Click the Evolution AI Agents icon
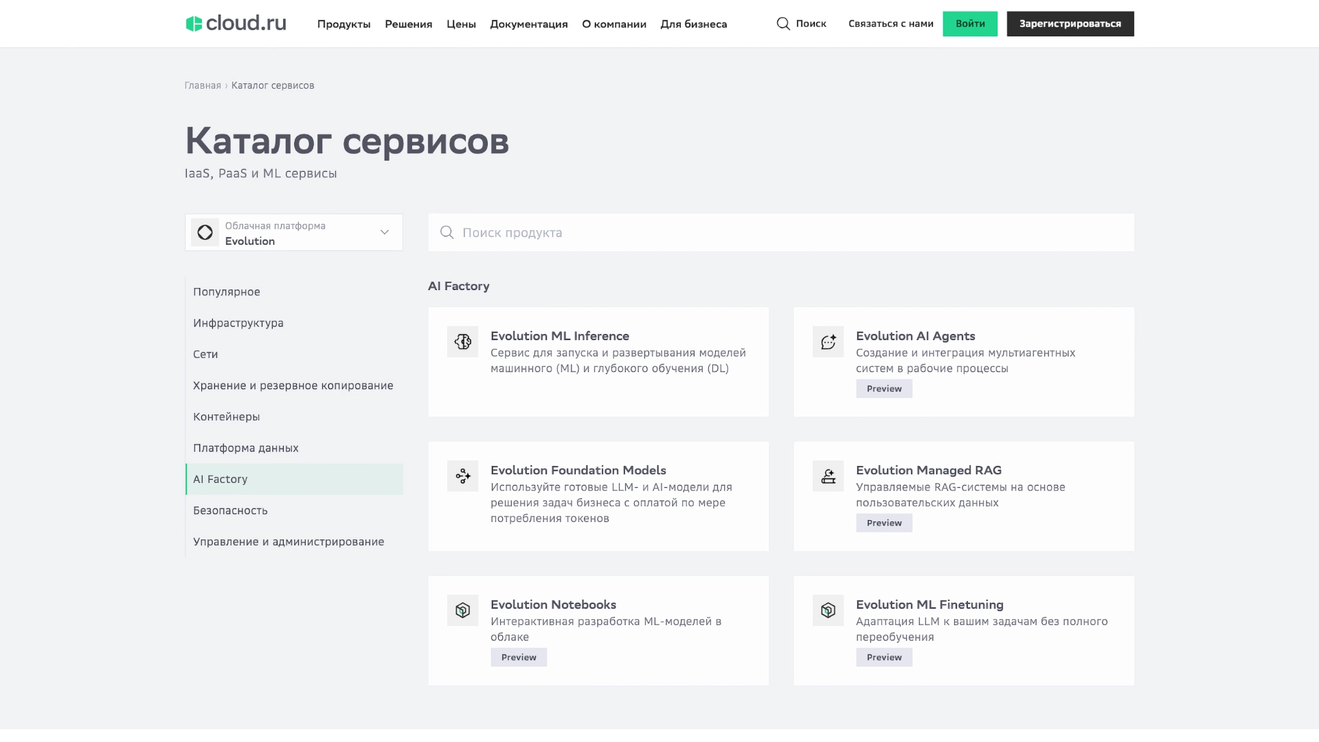The height and width of the screenshot is (742, 1319). 828,341
